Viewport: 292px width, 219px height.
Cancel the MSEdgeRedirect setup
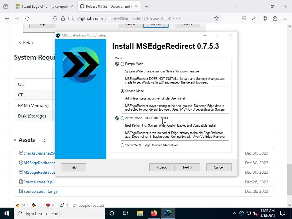click(x=219, y=167)
